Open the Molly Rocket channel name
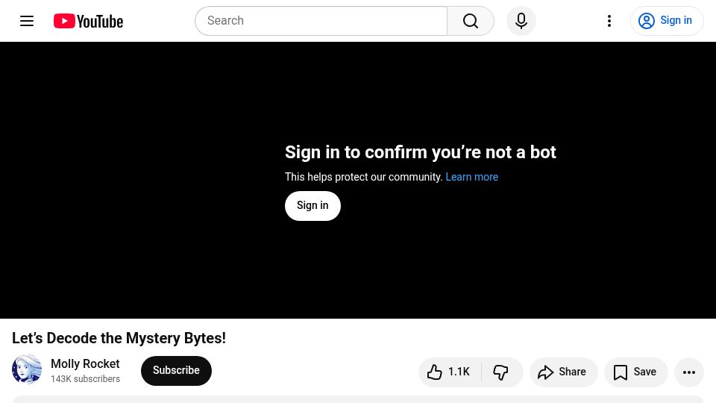The image size is (716, 403). (85, 363)
